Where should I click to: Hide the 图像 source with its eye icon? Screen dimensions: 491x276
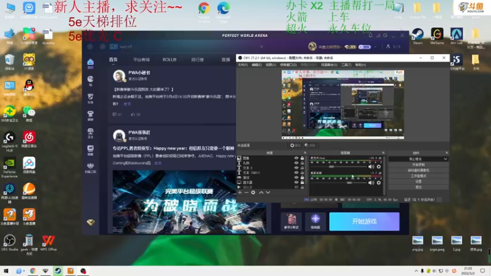[x=296, y=158]
